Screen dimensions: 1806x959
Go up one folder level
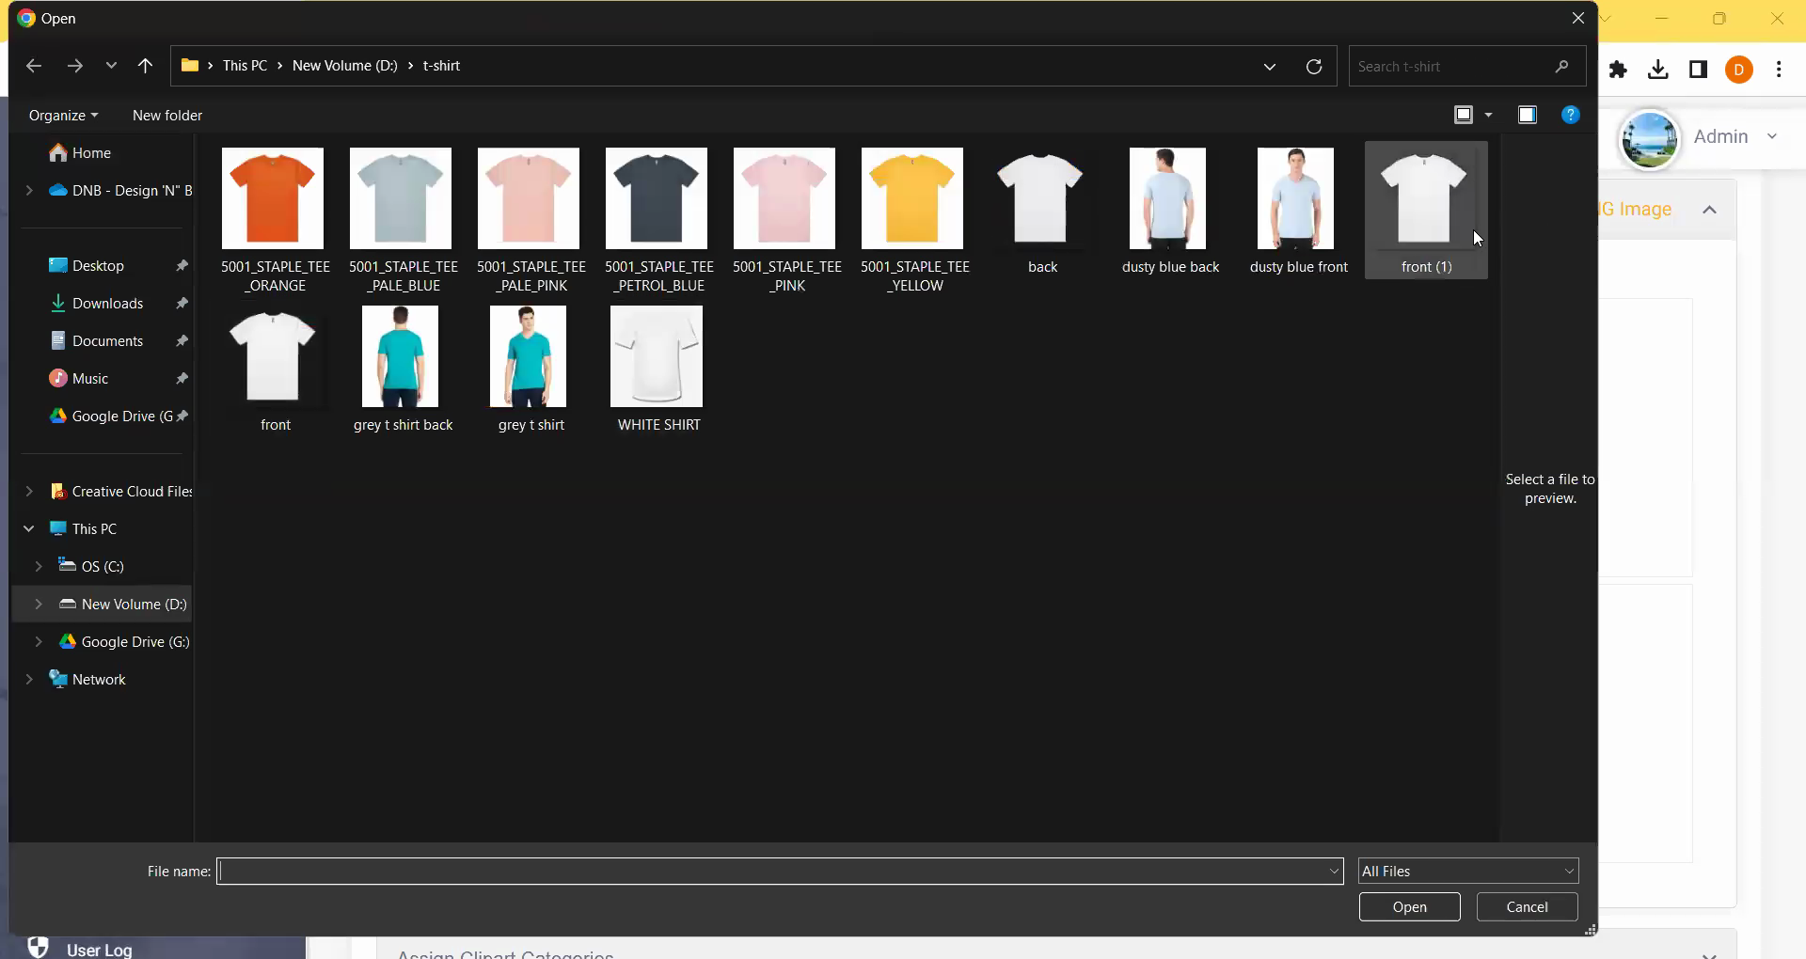(x=145, y=66)
